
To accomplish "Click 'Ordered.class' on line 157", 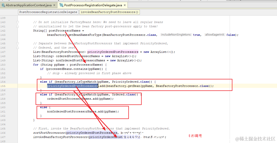I will point(124,94).
